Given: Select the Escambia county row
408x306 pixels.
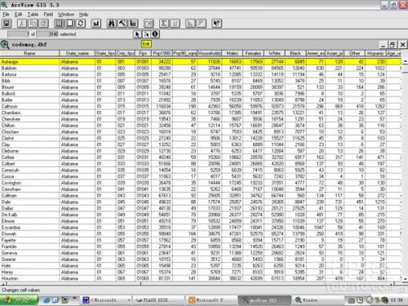Looking at the screenshot, I should (201, 228).
